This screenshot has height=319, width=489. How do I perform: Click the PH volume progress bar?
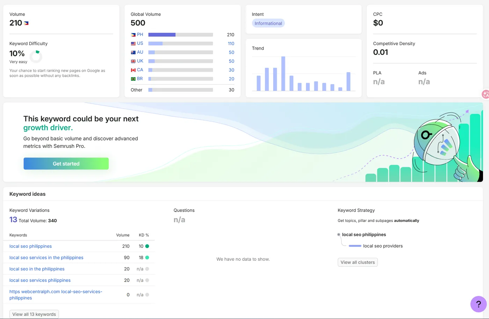181,35
